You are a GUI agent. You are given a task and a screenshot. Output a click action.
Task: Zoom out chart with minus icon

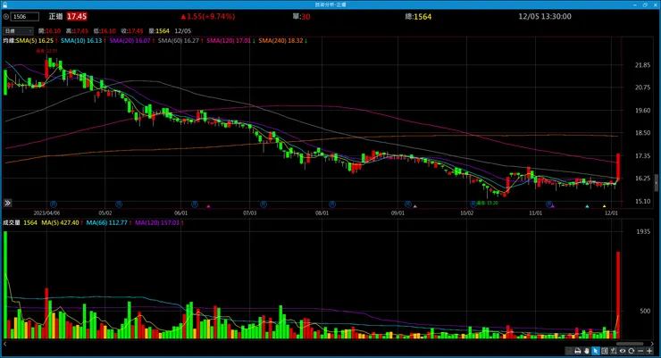[x=640, y=351]
